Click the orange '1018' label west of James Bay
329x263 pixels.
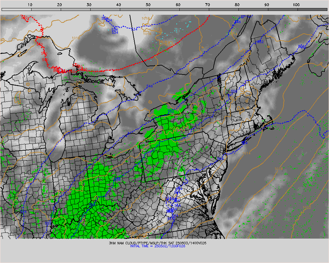click(76, 38)
